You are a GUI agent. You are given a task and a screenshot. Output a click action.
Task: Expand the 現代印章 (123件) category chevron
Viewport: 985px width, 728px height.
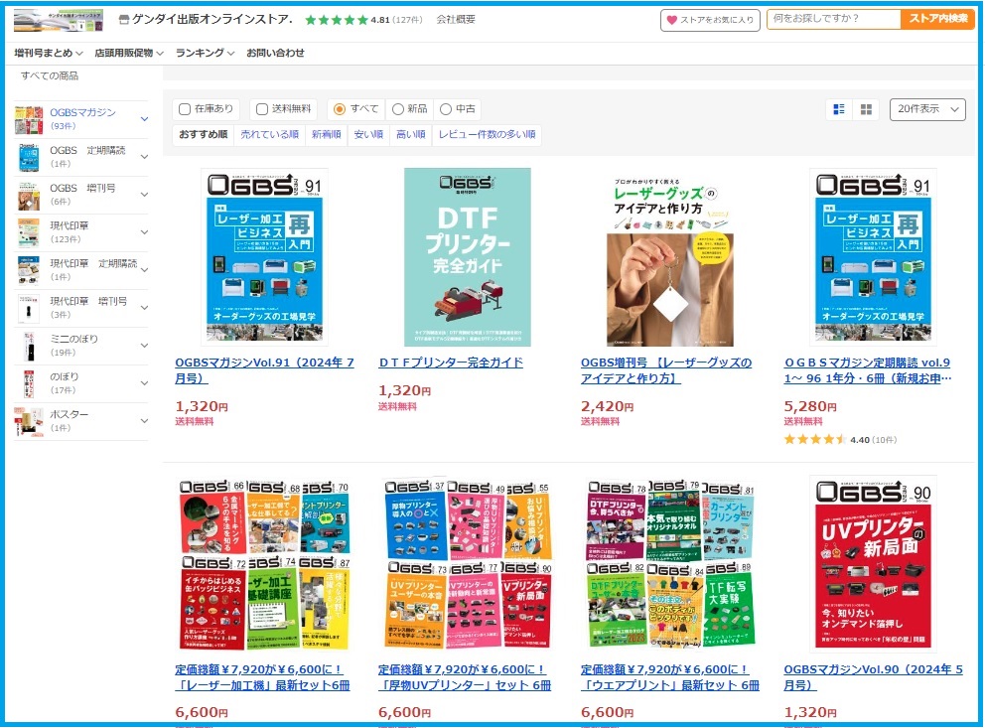(145, 231)
